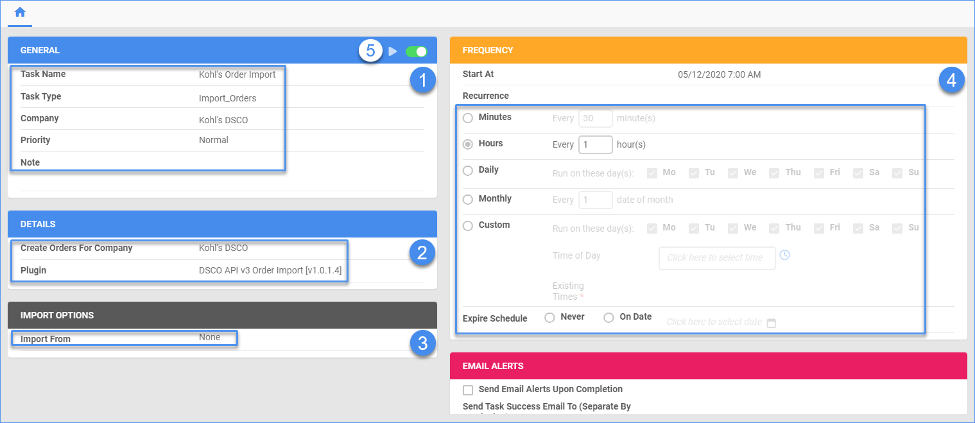975x423 pixels.
Task: Click the EMAIL ALERTS panel header
Action: point(709,366)
